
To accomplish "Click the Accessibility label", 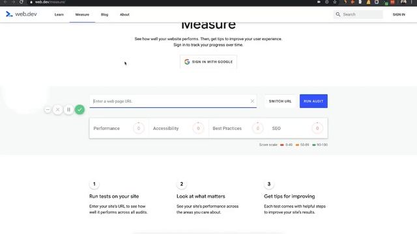I will click(165, 129).
